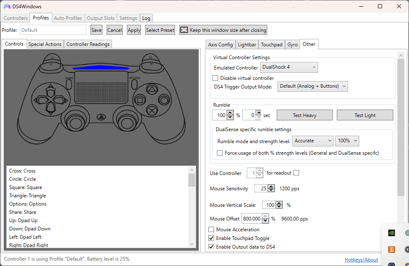Decrease rumble percent with down arrow
This screenshot has height=266, width=409.
tap(230, 117)
